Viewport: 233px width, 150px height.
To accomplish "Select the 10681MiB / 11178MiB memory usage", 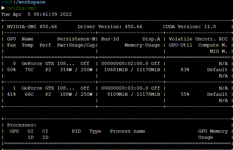I will (x=132, y=70).
